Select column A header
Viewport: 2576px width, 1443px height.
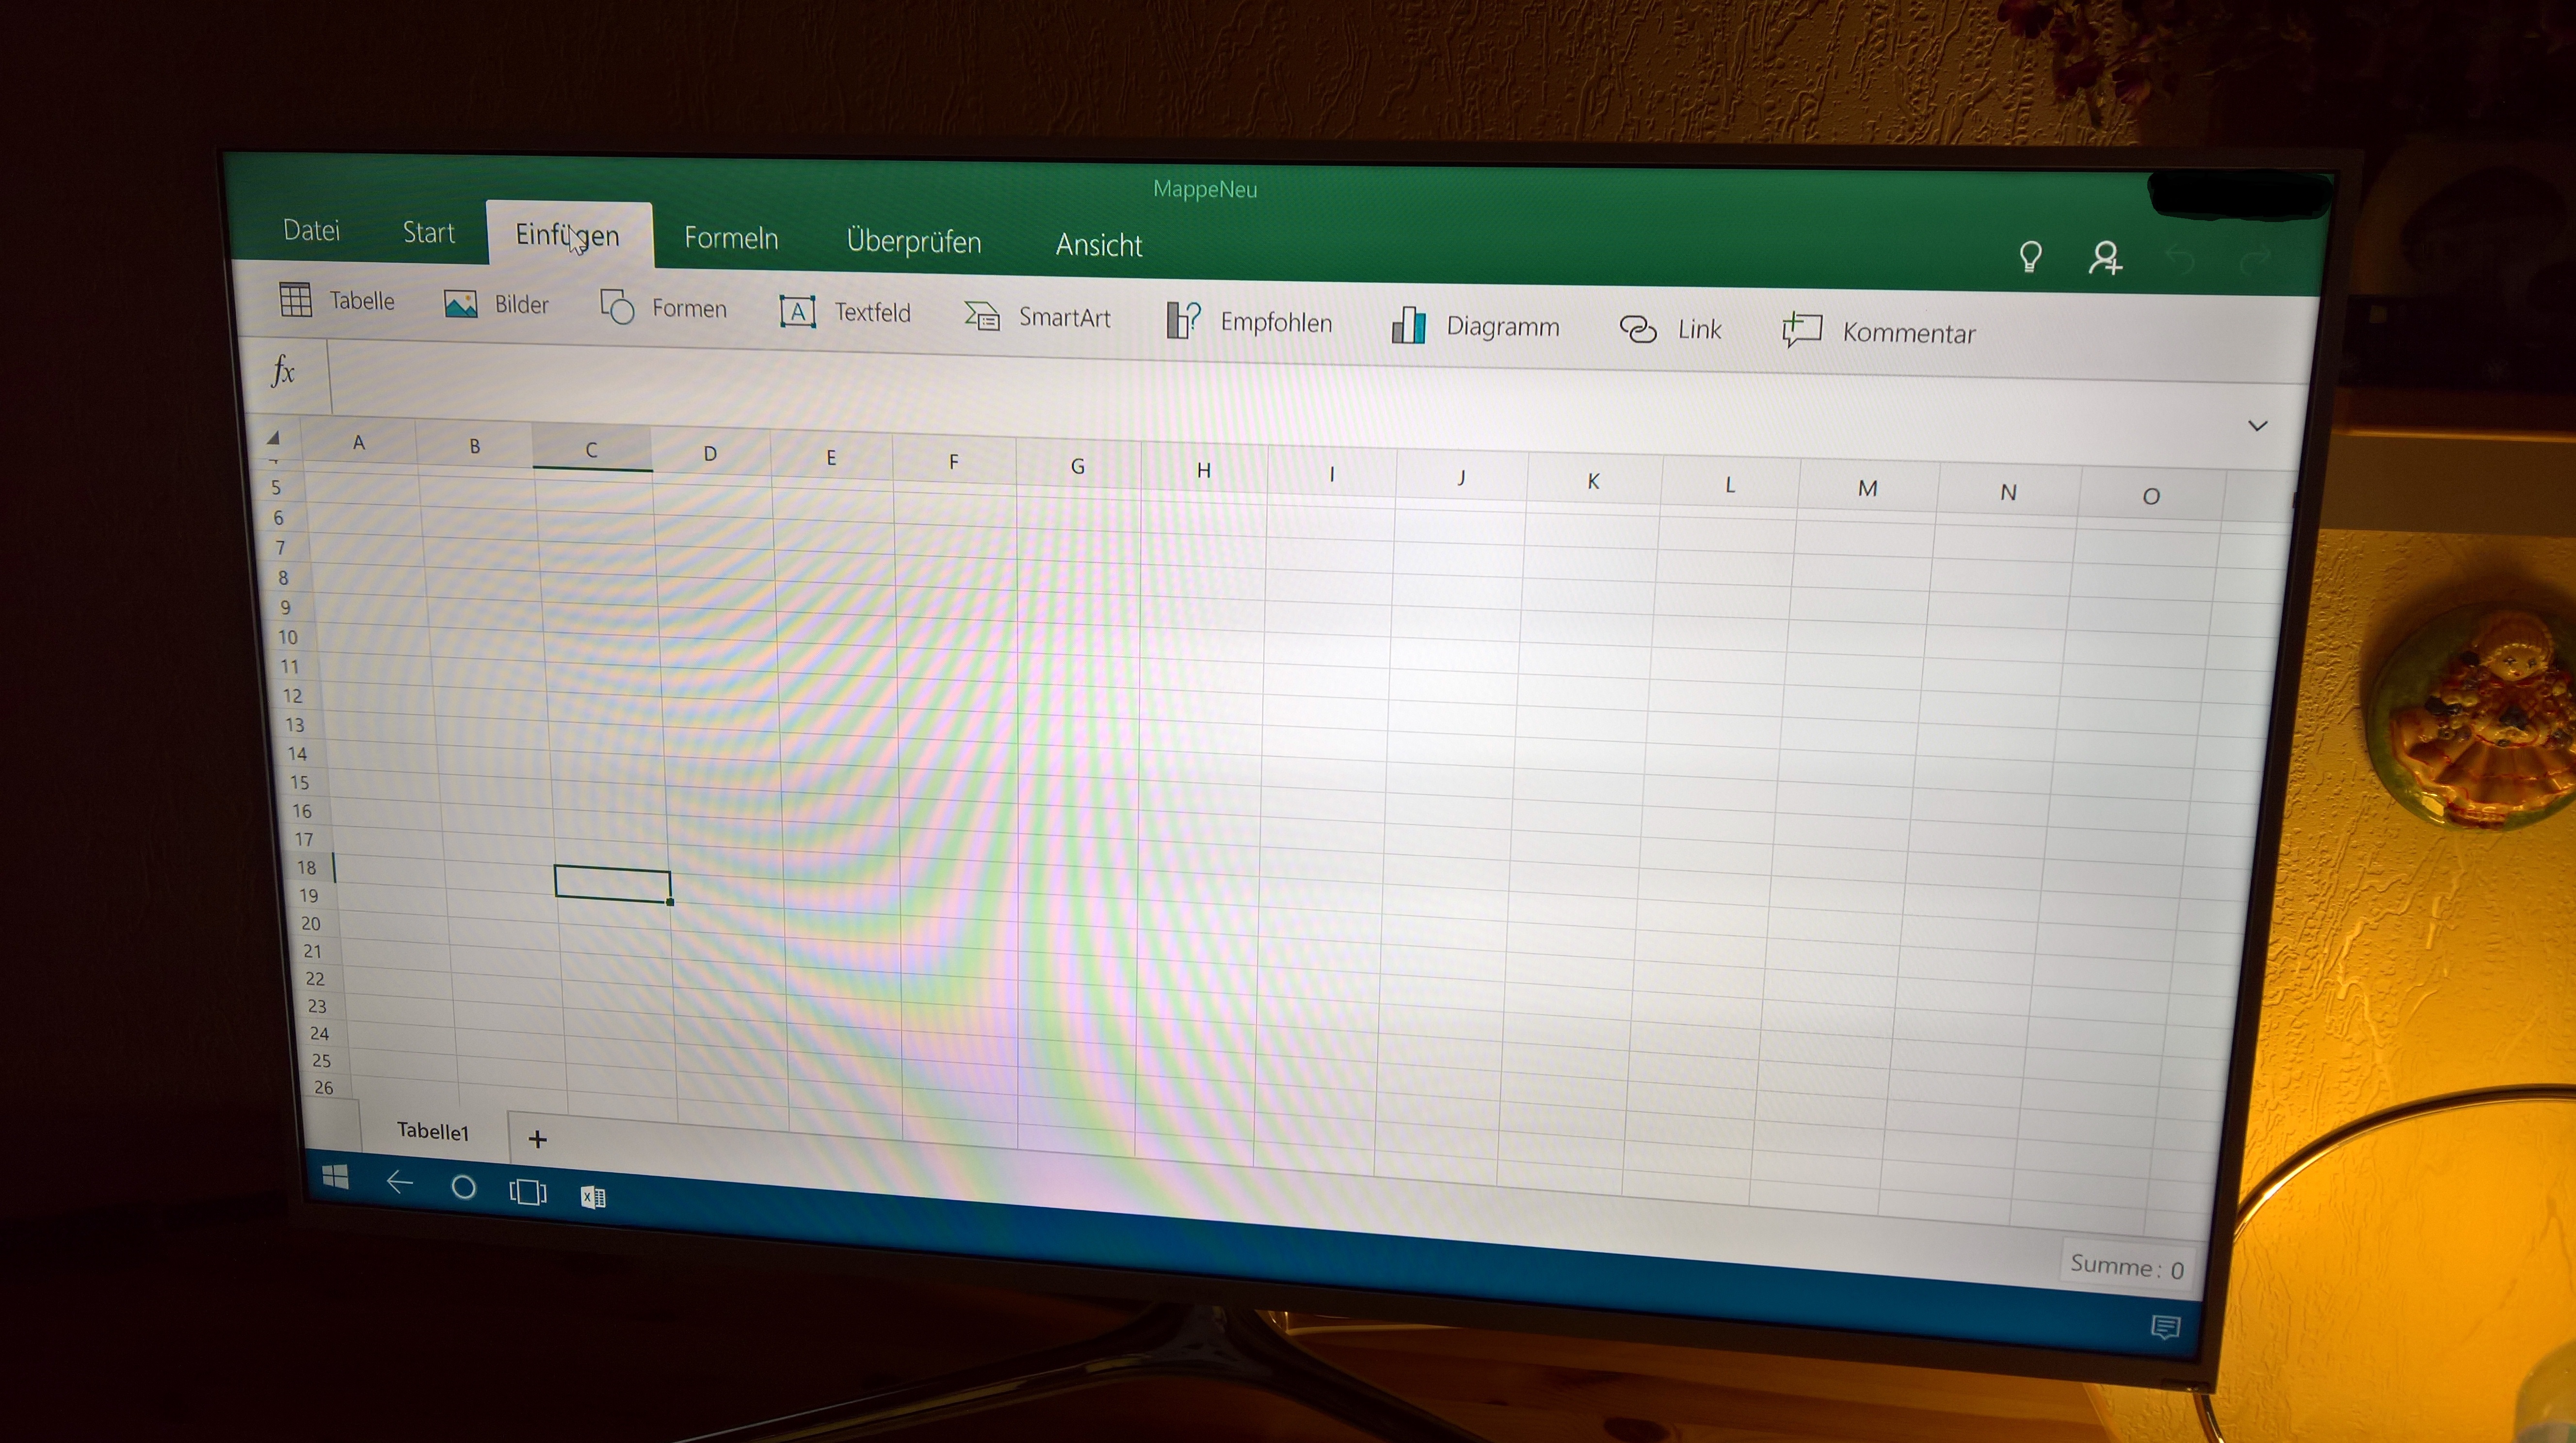click(x=358, y=442)
